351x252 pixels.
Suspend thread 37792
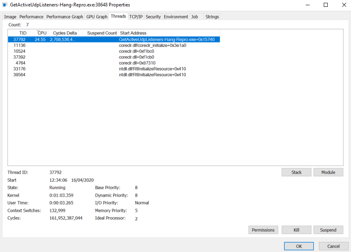(x=328, y=230)
